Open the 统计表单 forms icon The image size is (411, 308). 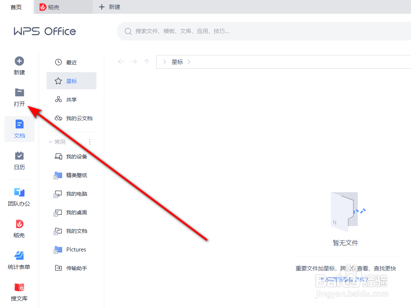19,255
